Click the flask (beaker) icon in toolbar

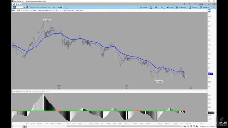(151, 7)
